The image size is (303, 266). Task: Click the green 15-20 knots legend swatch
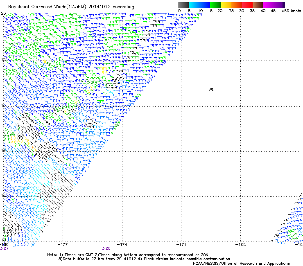tap(215, 5)
